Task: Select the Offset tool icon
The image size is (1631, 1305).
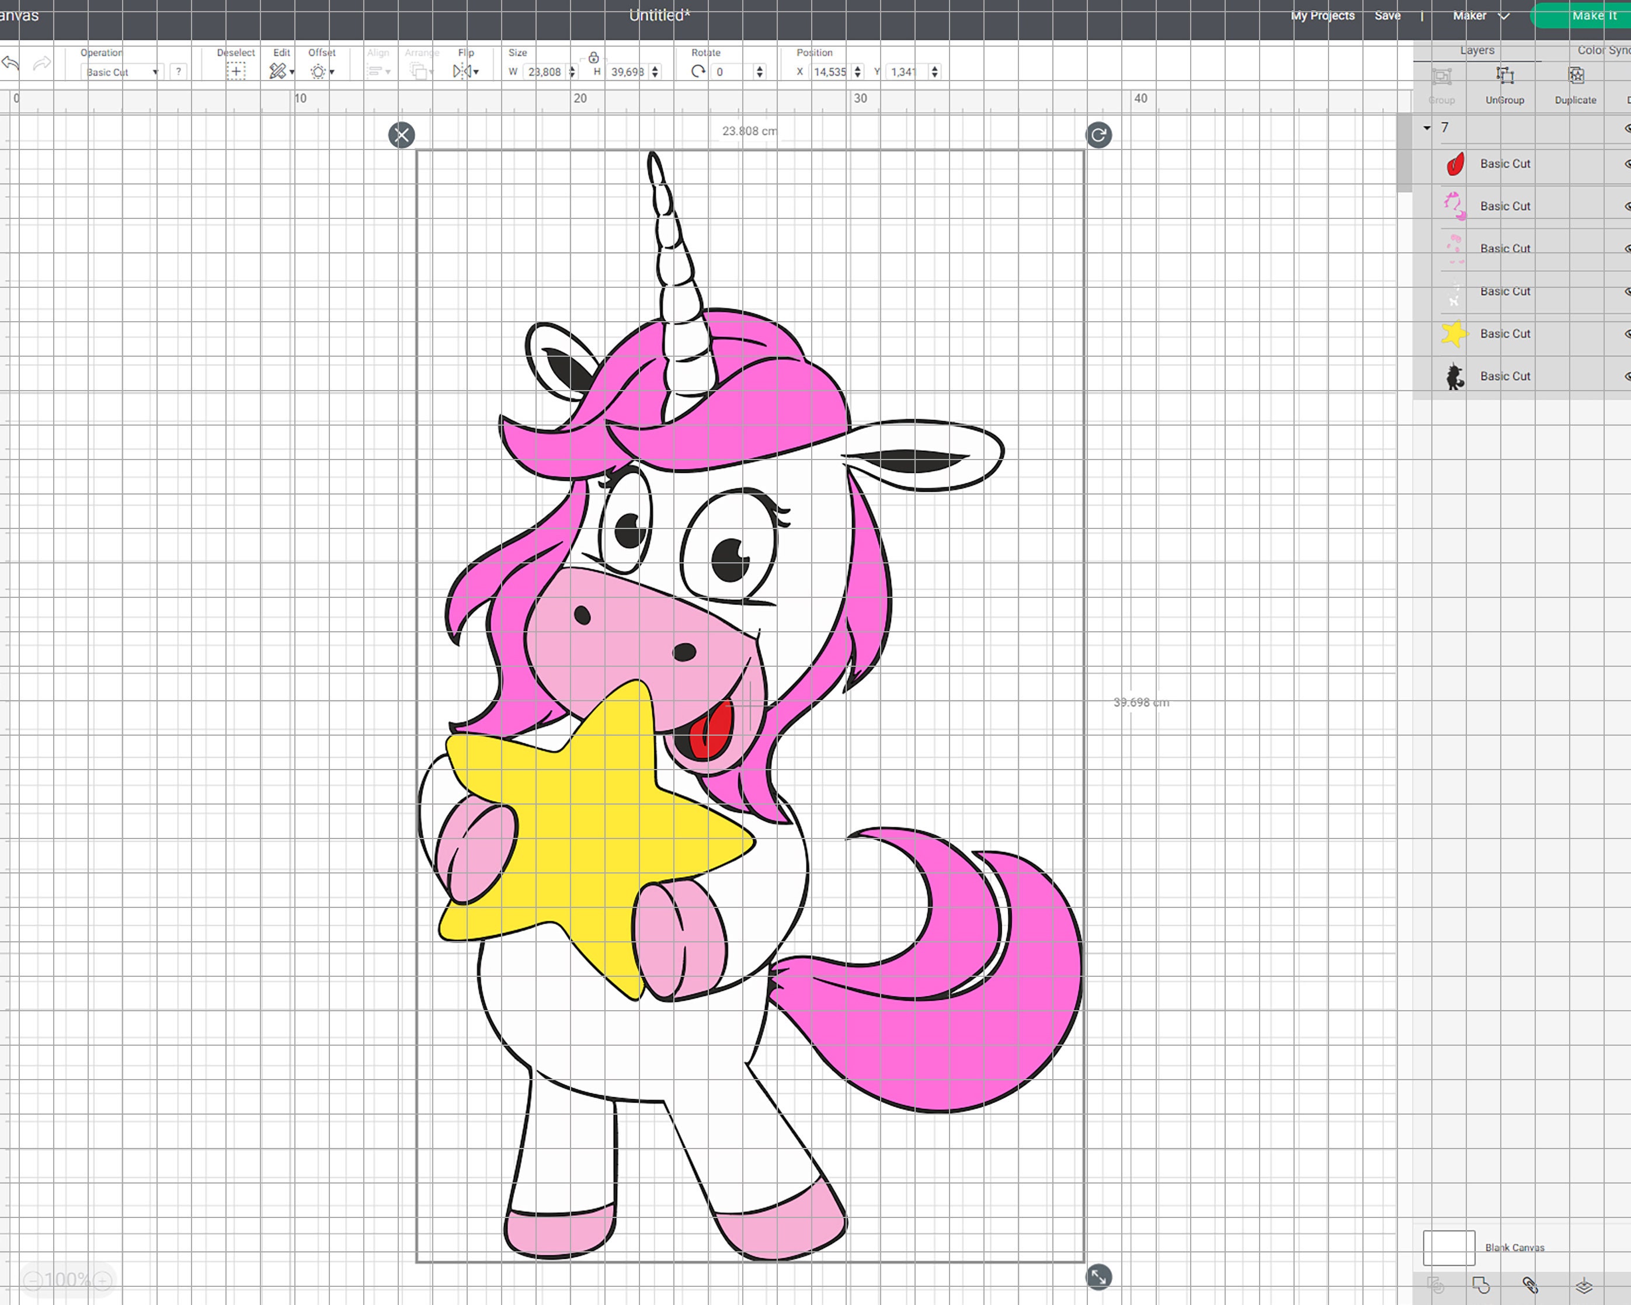Action: (x=318, y=71)
